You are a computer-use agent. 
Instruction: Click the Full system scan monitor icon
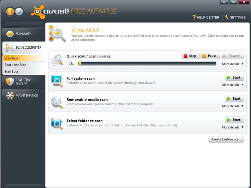click(57, 80)
